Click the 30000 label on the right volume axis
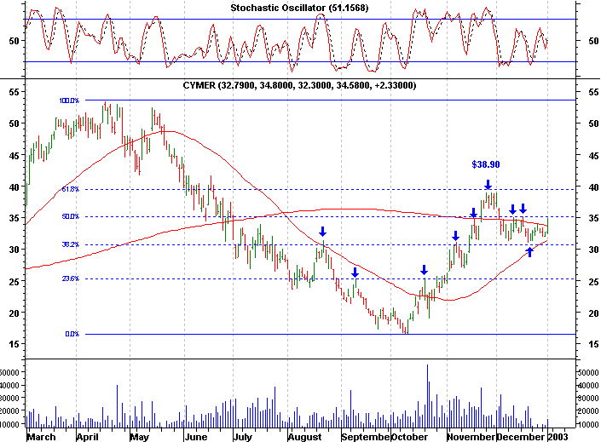The height and width of the screenshot is (442, 601). 589,398
